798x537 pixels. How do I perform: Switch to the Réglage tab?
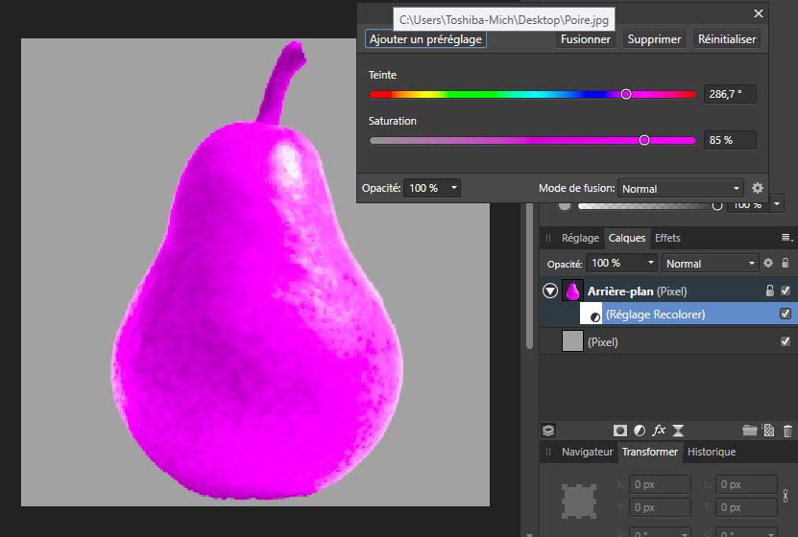(x=580, y=238)
